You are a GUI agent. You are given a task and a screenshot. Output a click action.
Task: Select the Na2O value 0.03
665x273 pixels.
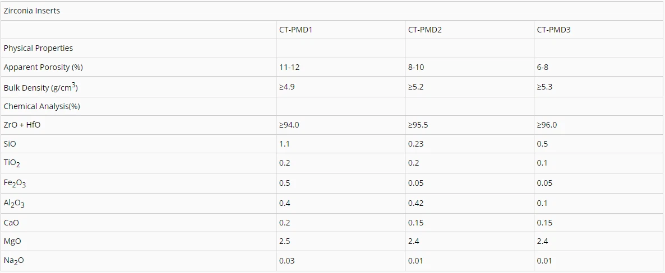click(x=287, y=261)
